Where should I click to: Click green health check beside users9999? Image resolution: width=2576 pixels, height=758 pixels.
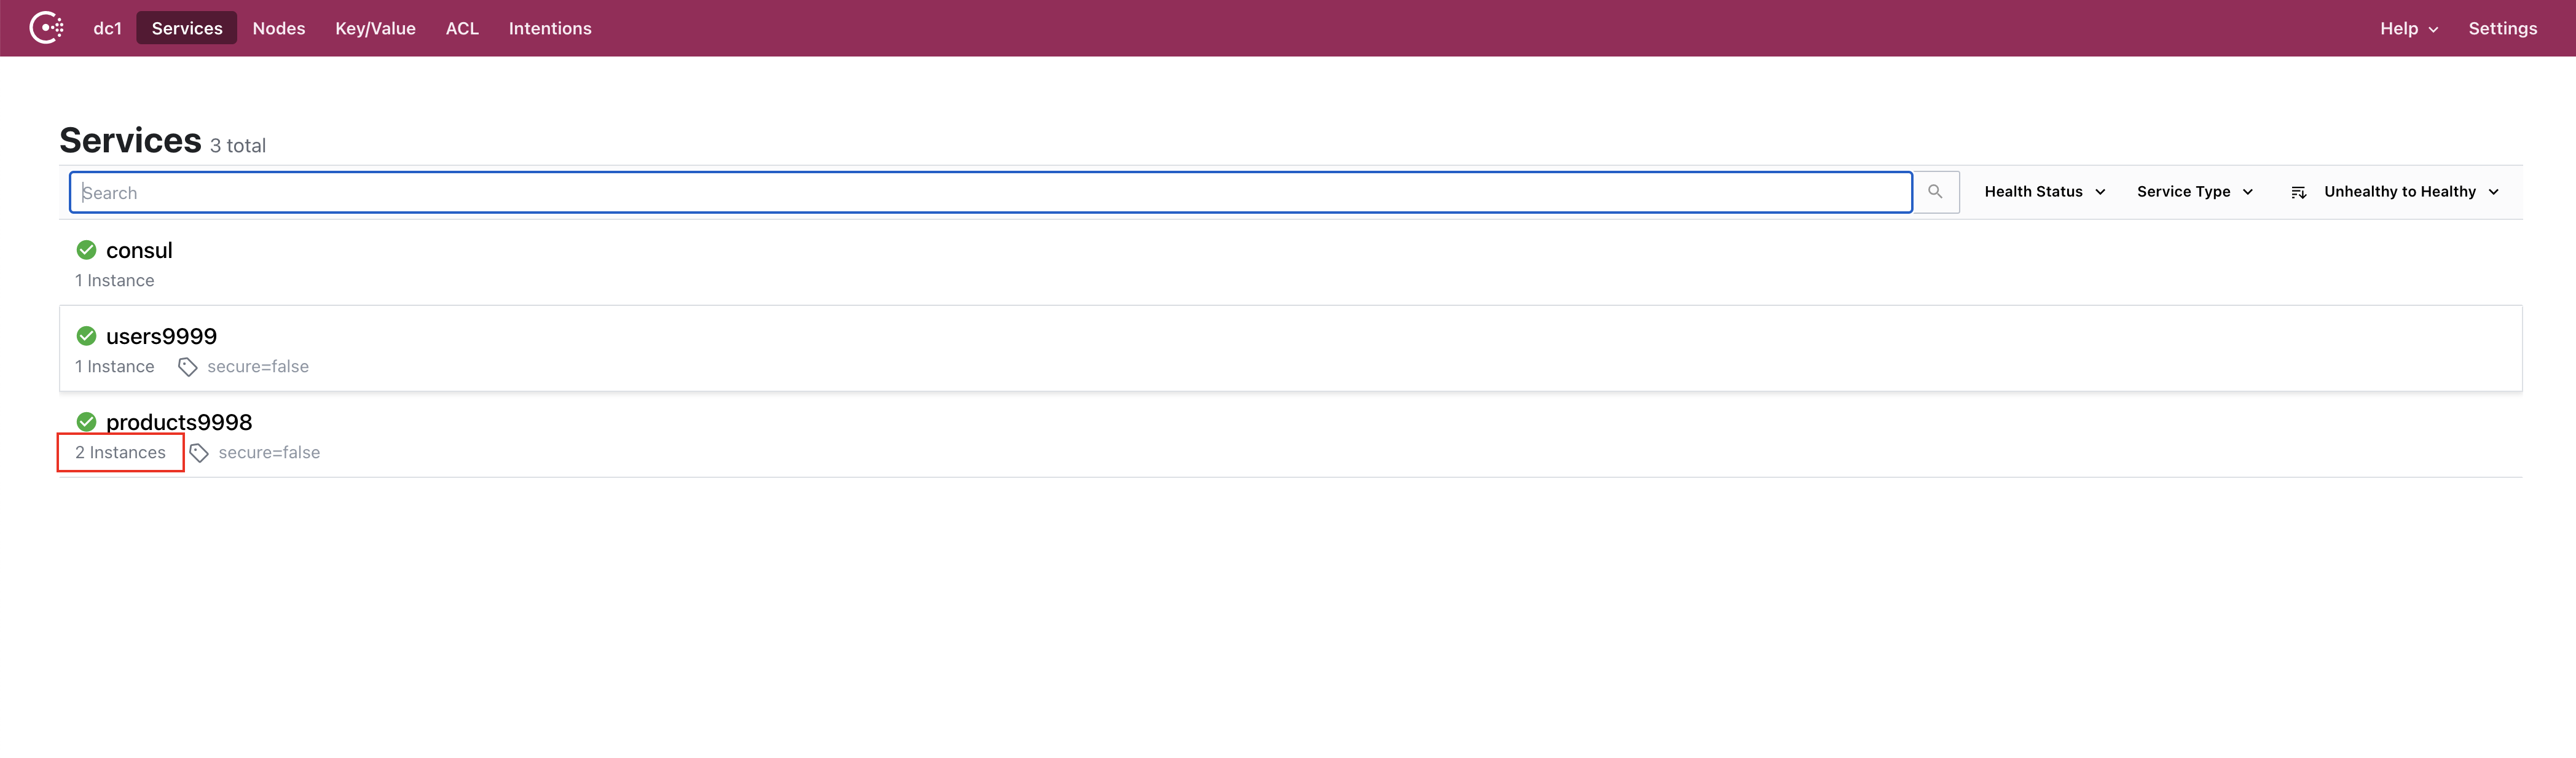click(x=87, y=336)
